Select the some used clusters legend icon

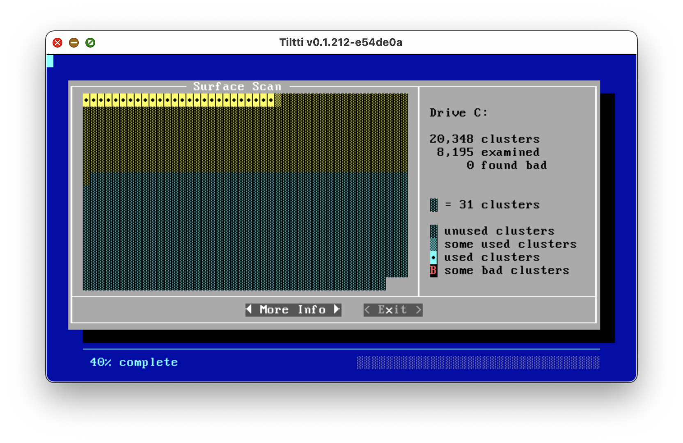[433, 244]
